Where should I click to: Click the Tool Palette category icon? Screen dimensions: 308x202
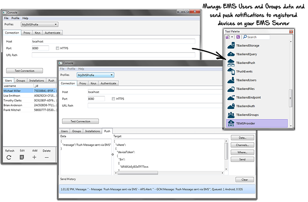(228, 37)
